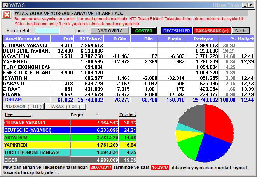Select the cyan TURK EKONOMI BANKASI legend swatch
This screenshot has height=177, width=257.
tap(37, 152)
